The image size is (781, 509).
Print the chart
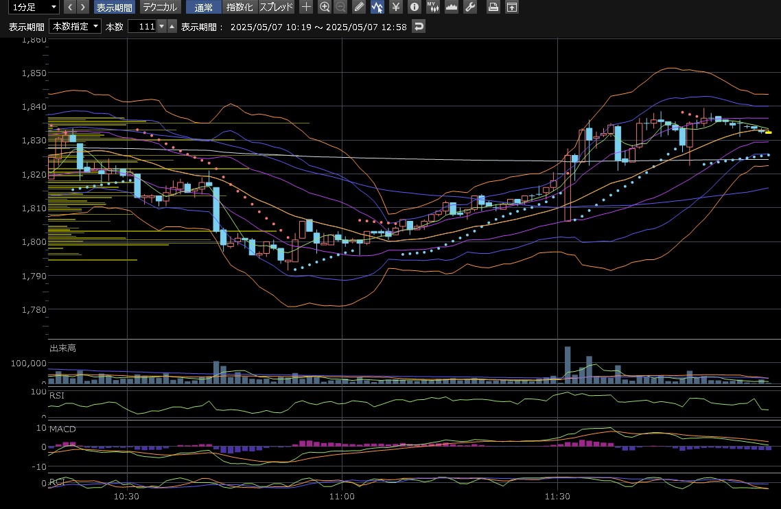[x=493, y=7]
